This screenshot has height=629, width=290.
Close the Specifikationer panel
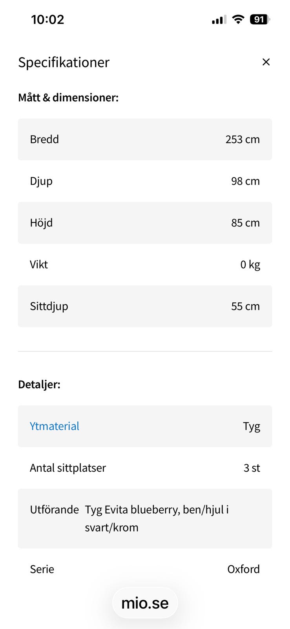pyautogui.click(x=266, y=62)
